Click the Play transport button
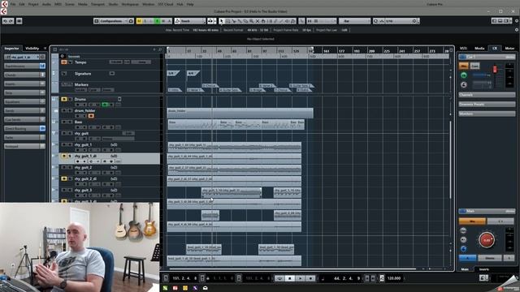This screenshot has width=520, height=292. point(300,278)
